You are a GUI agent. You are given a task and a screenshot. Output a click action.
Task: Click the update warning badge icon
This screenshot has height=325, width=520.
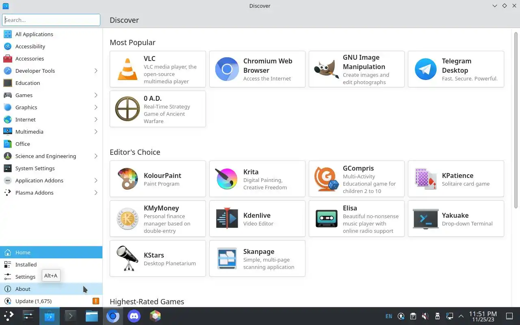click(x=96, y=301)
